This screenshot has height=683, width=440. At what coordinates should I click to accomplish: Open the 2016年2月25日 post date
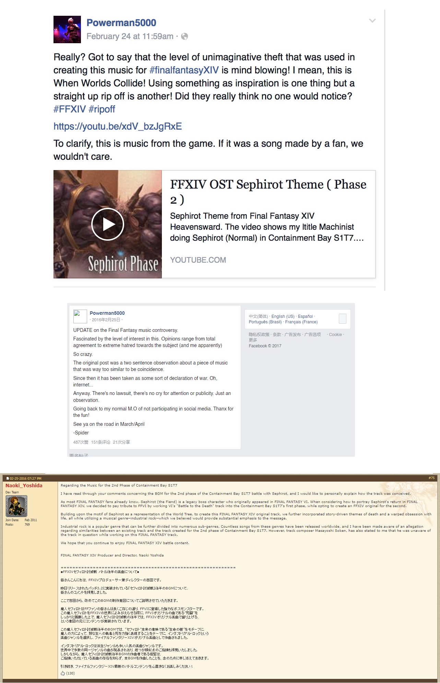click(106, 320)
